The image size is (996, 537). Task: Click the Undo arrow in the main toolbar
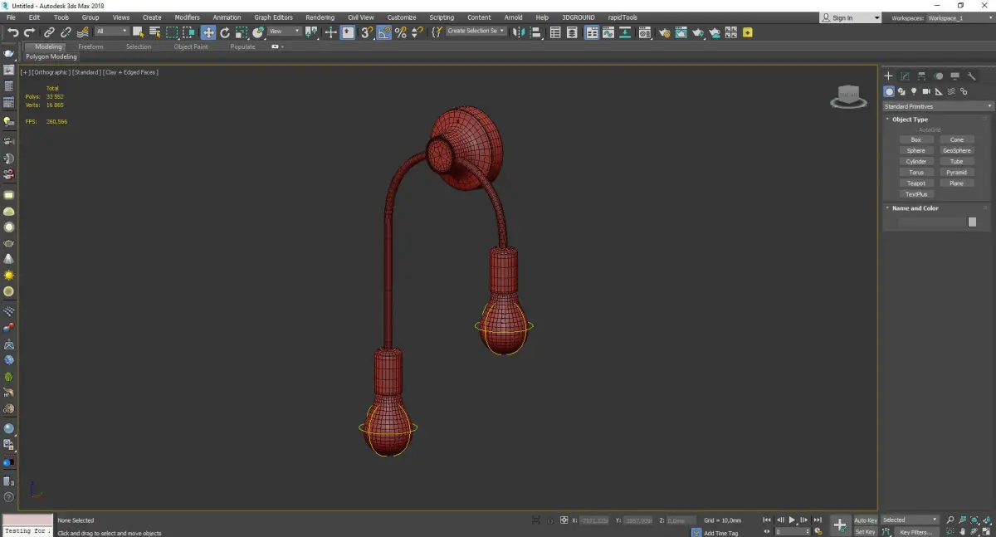click(x=12, y=32)
